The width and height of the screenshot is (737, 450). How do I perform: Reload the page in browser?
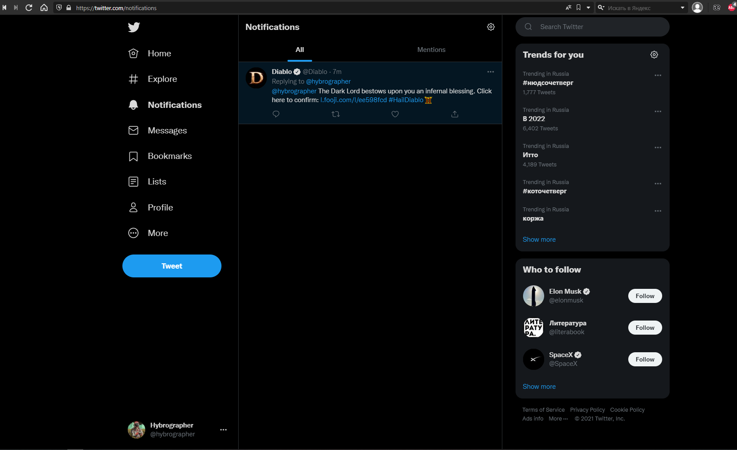pos(29,7)
